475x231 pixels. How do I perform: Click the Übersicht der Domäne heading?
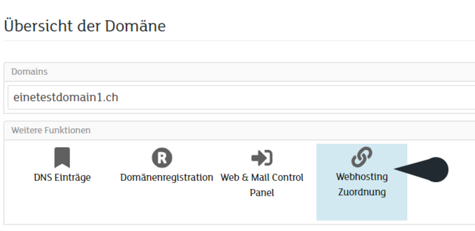click(84, 26)
